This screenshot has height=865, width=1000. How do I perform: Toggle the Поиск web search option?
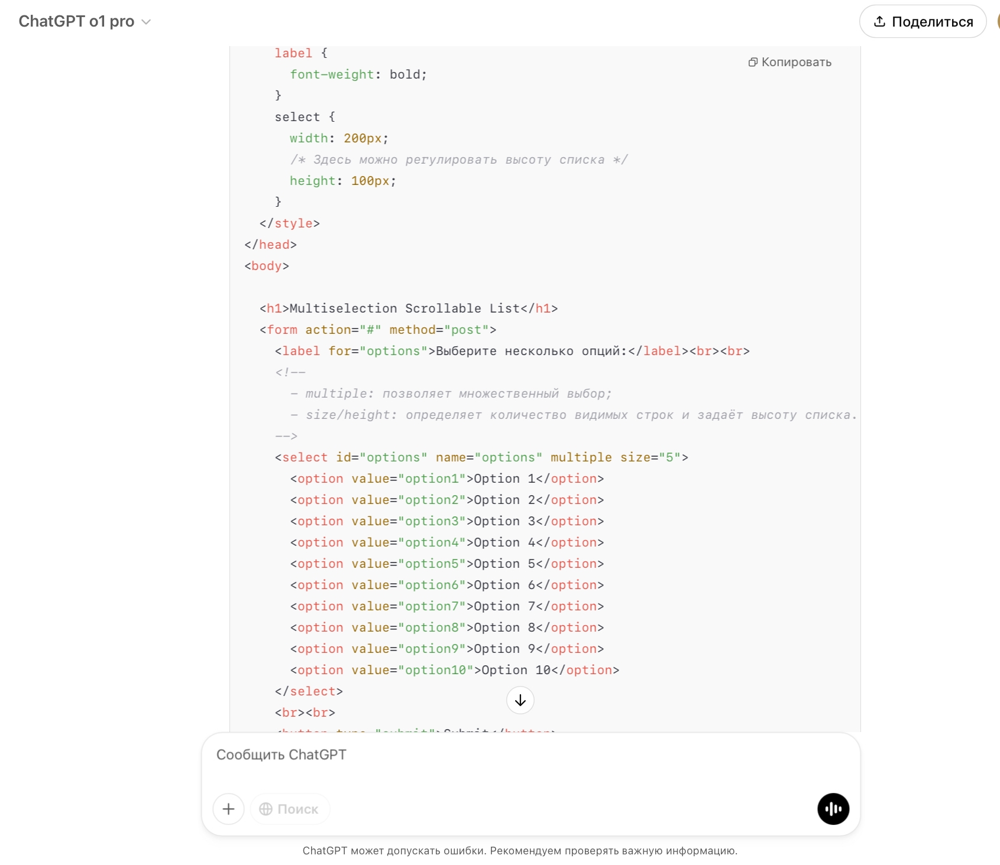[290, 809]
